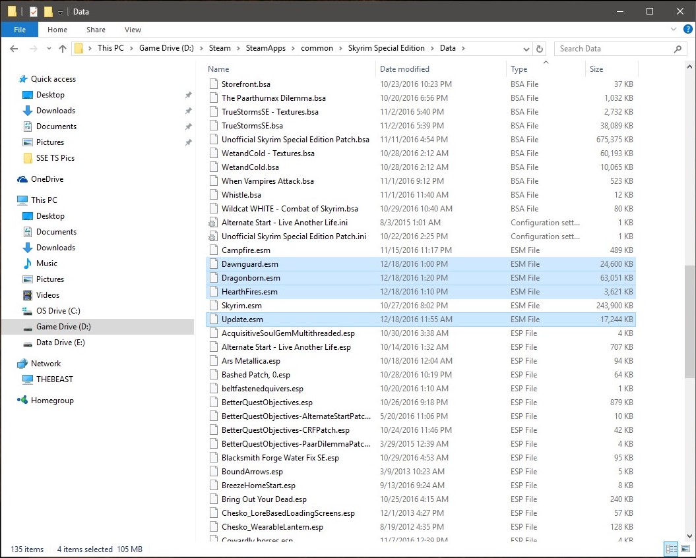Expand the ribbon chevron
The height and width of the screenshot is (558, 696).
pyautogui.click(x=674, y=30)
